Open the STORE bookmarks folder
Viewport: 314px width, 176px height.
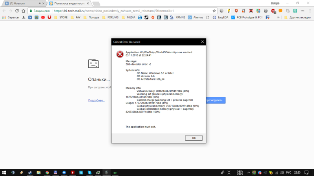[61, 17]
